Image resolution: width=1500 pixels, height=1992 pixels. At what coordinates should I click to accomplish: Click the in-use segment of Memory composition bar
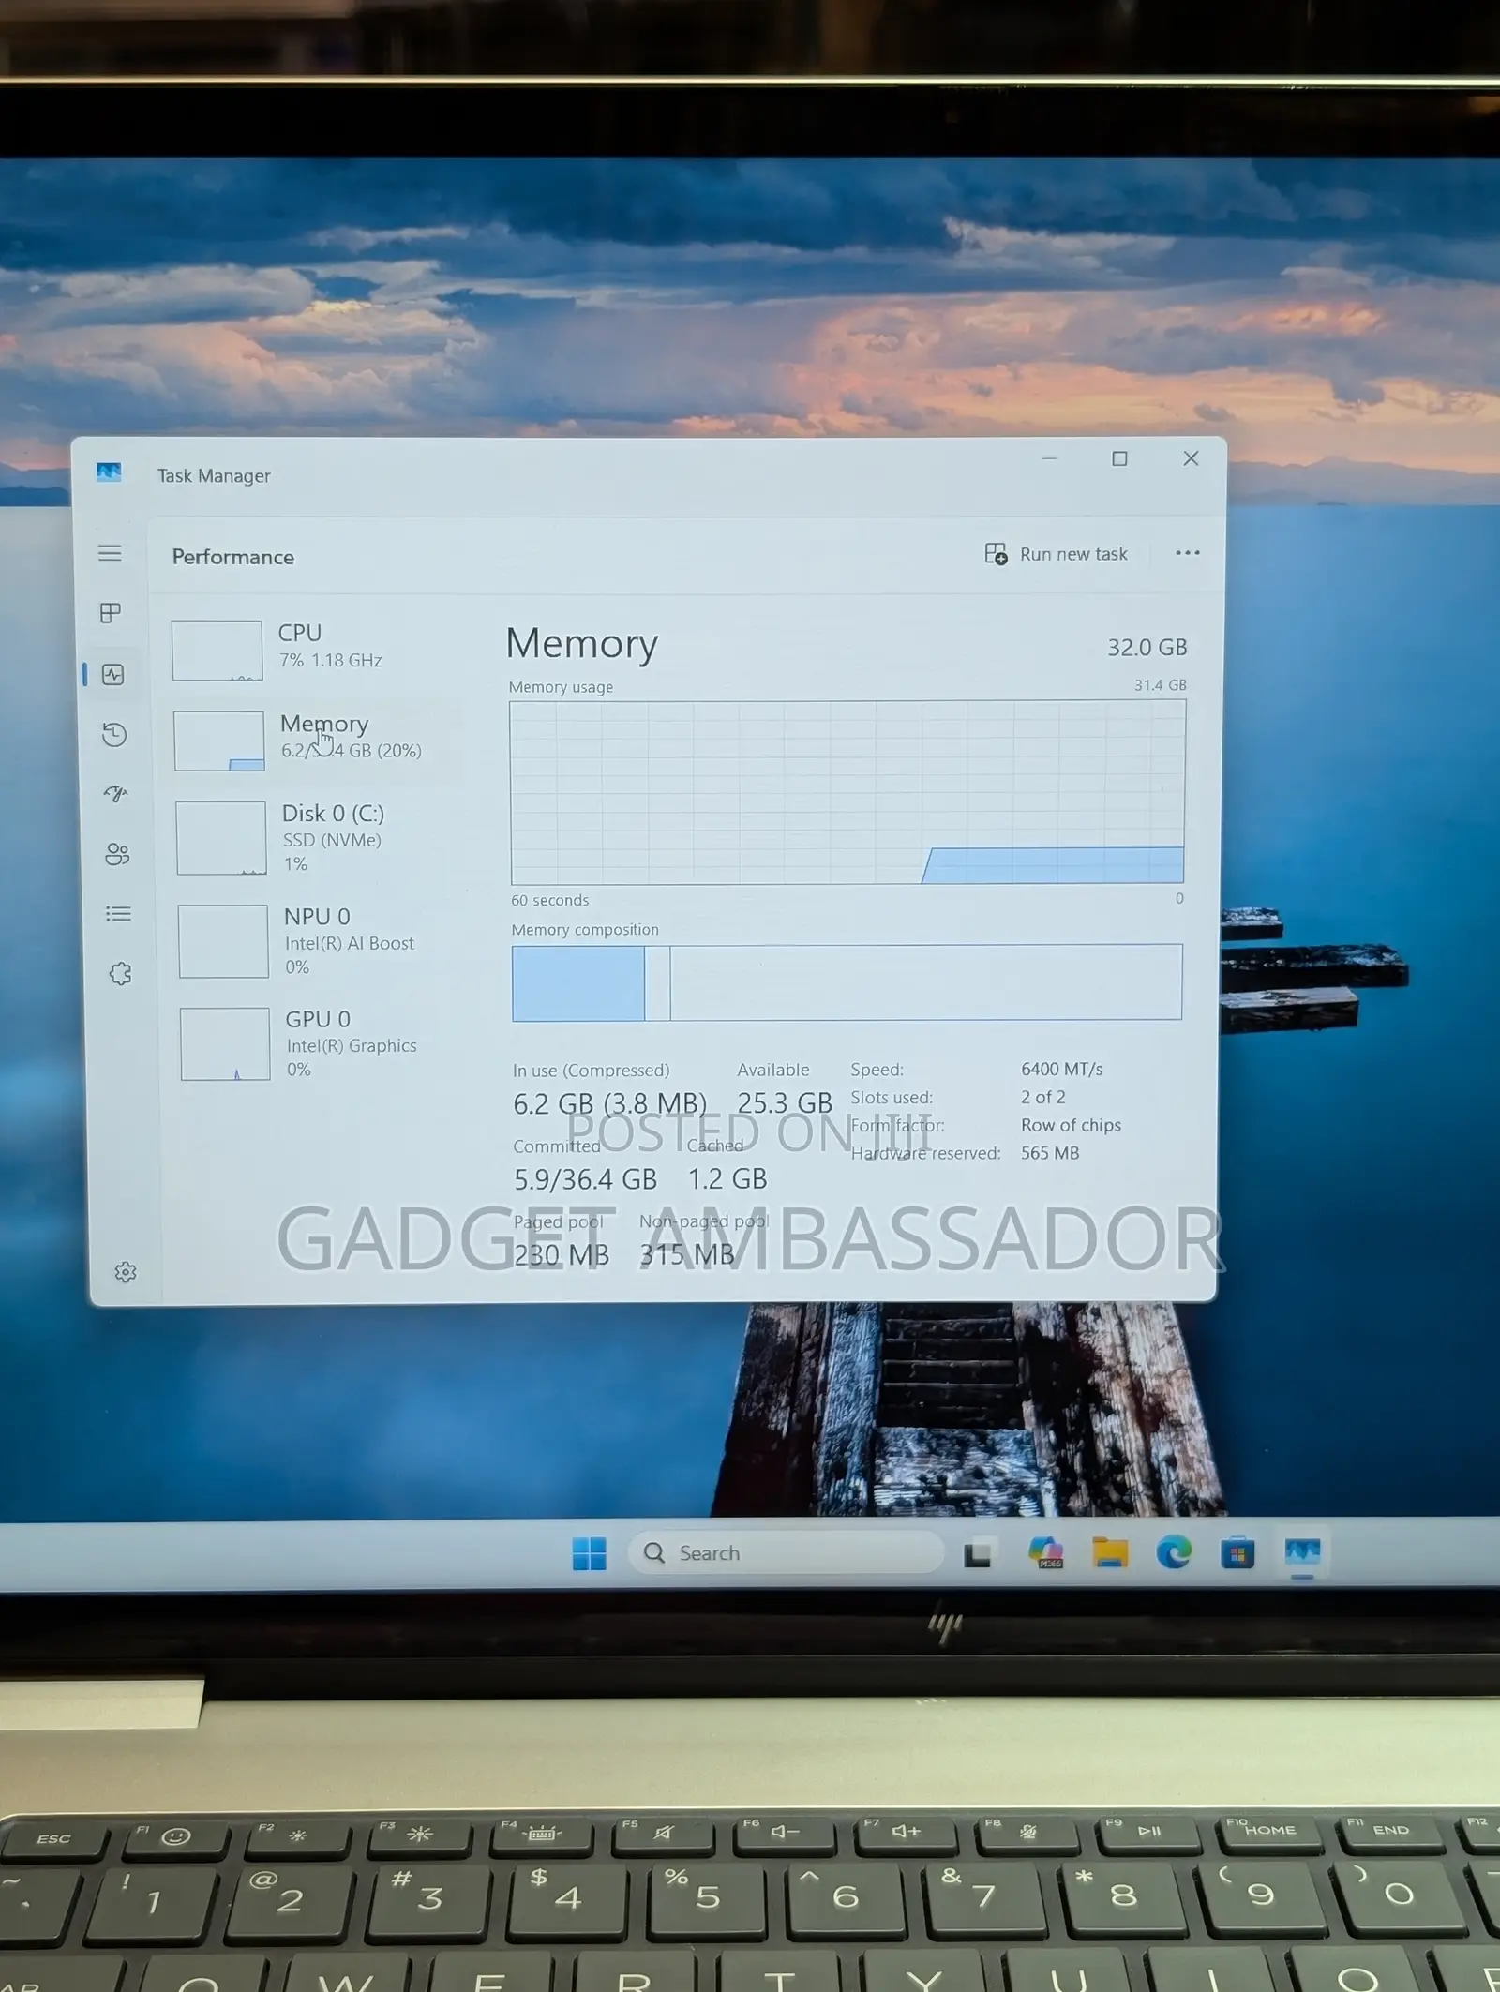tap(578, 983)
